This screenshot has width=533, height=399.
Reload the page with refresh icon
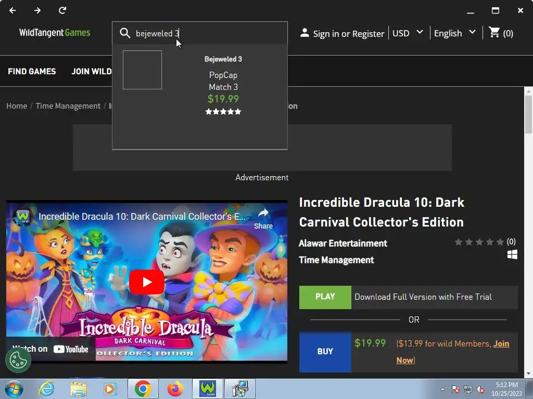click(x=62, y=10)
